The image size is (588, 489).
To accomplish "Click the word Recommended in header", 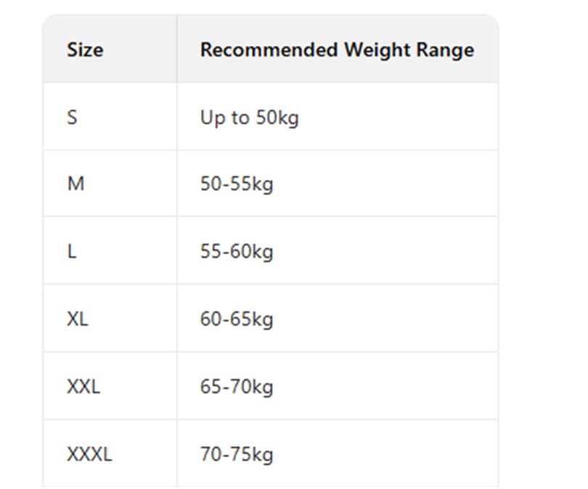I will click(x=269, y=49).
